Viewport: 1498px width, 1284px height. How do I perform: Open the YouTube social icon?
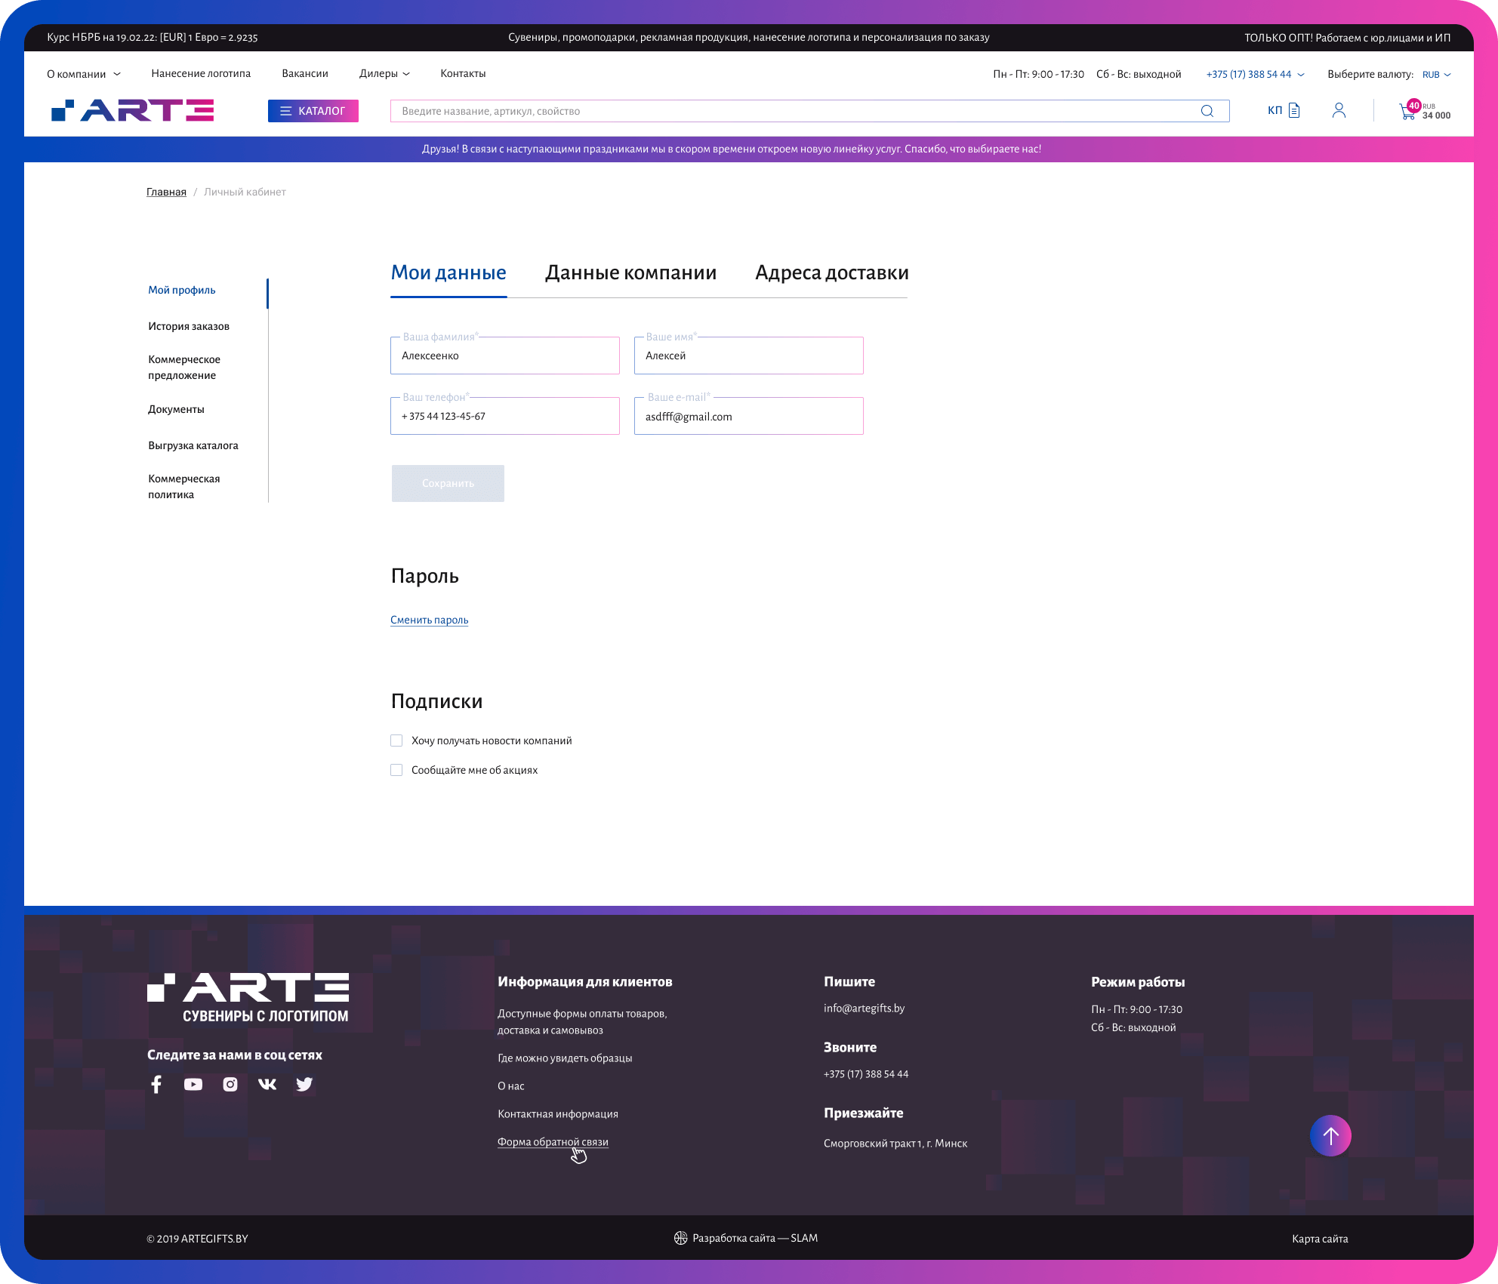pyautogui.click(x=193, y=1085)
